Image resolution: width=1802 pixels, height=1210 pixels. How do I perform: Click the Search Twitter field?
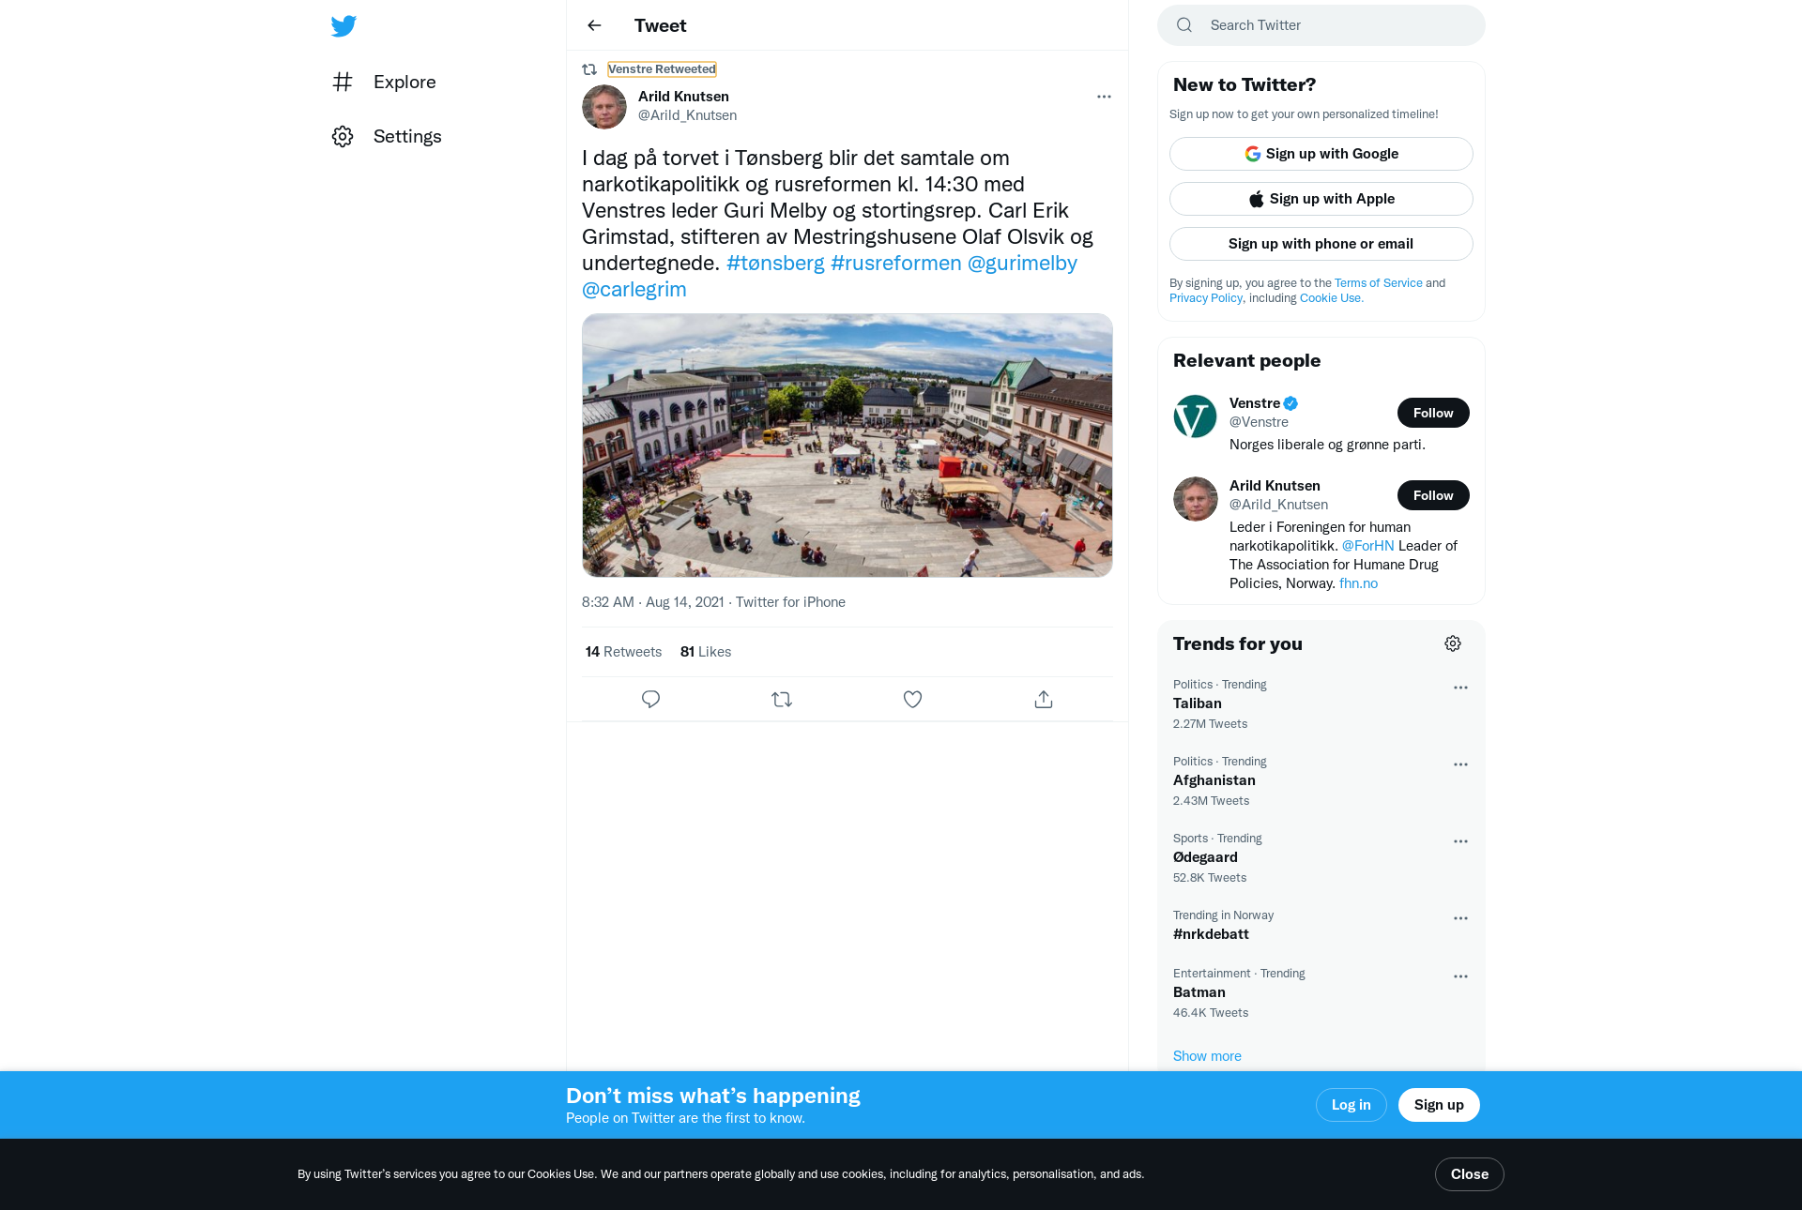point(1321,25)
